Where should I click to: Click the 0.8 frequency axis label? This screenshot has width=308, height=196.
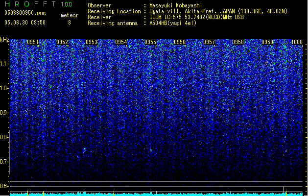4,137
